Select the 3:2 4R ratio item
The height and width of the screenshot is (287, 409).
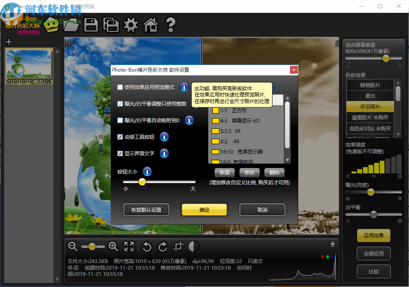246,142
